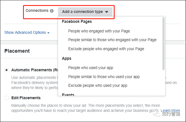The width and height of the screenshot is (186, 122).
Task: Choose People who engaged with your Page
Action: (99, 31)
